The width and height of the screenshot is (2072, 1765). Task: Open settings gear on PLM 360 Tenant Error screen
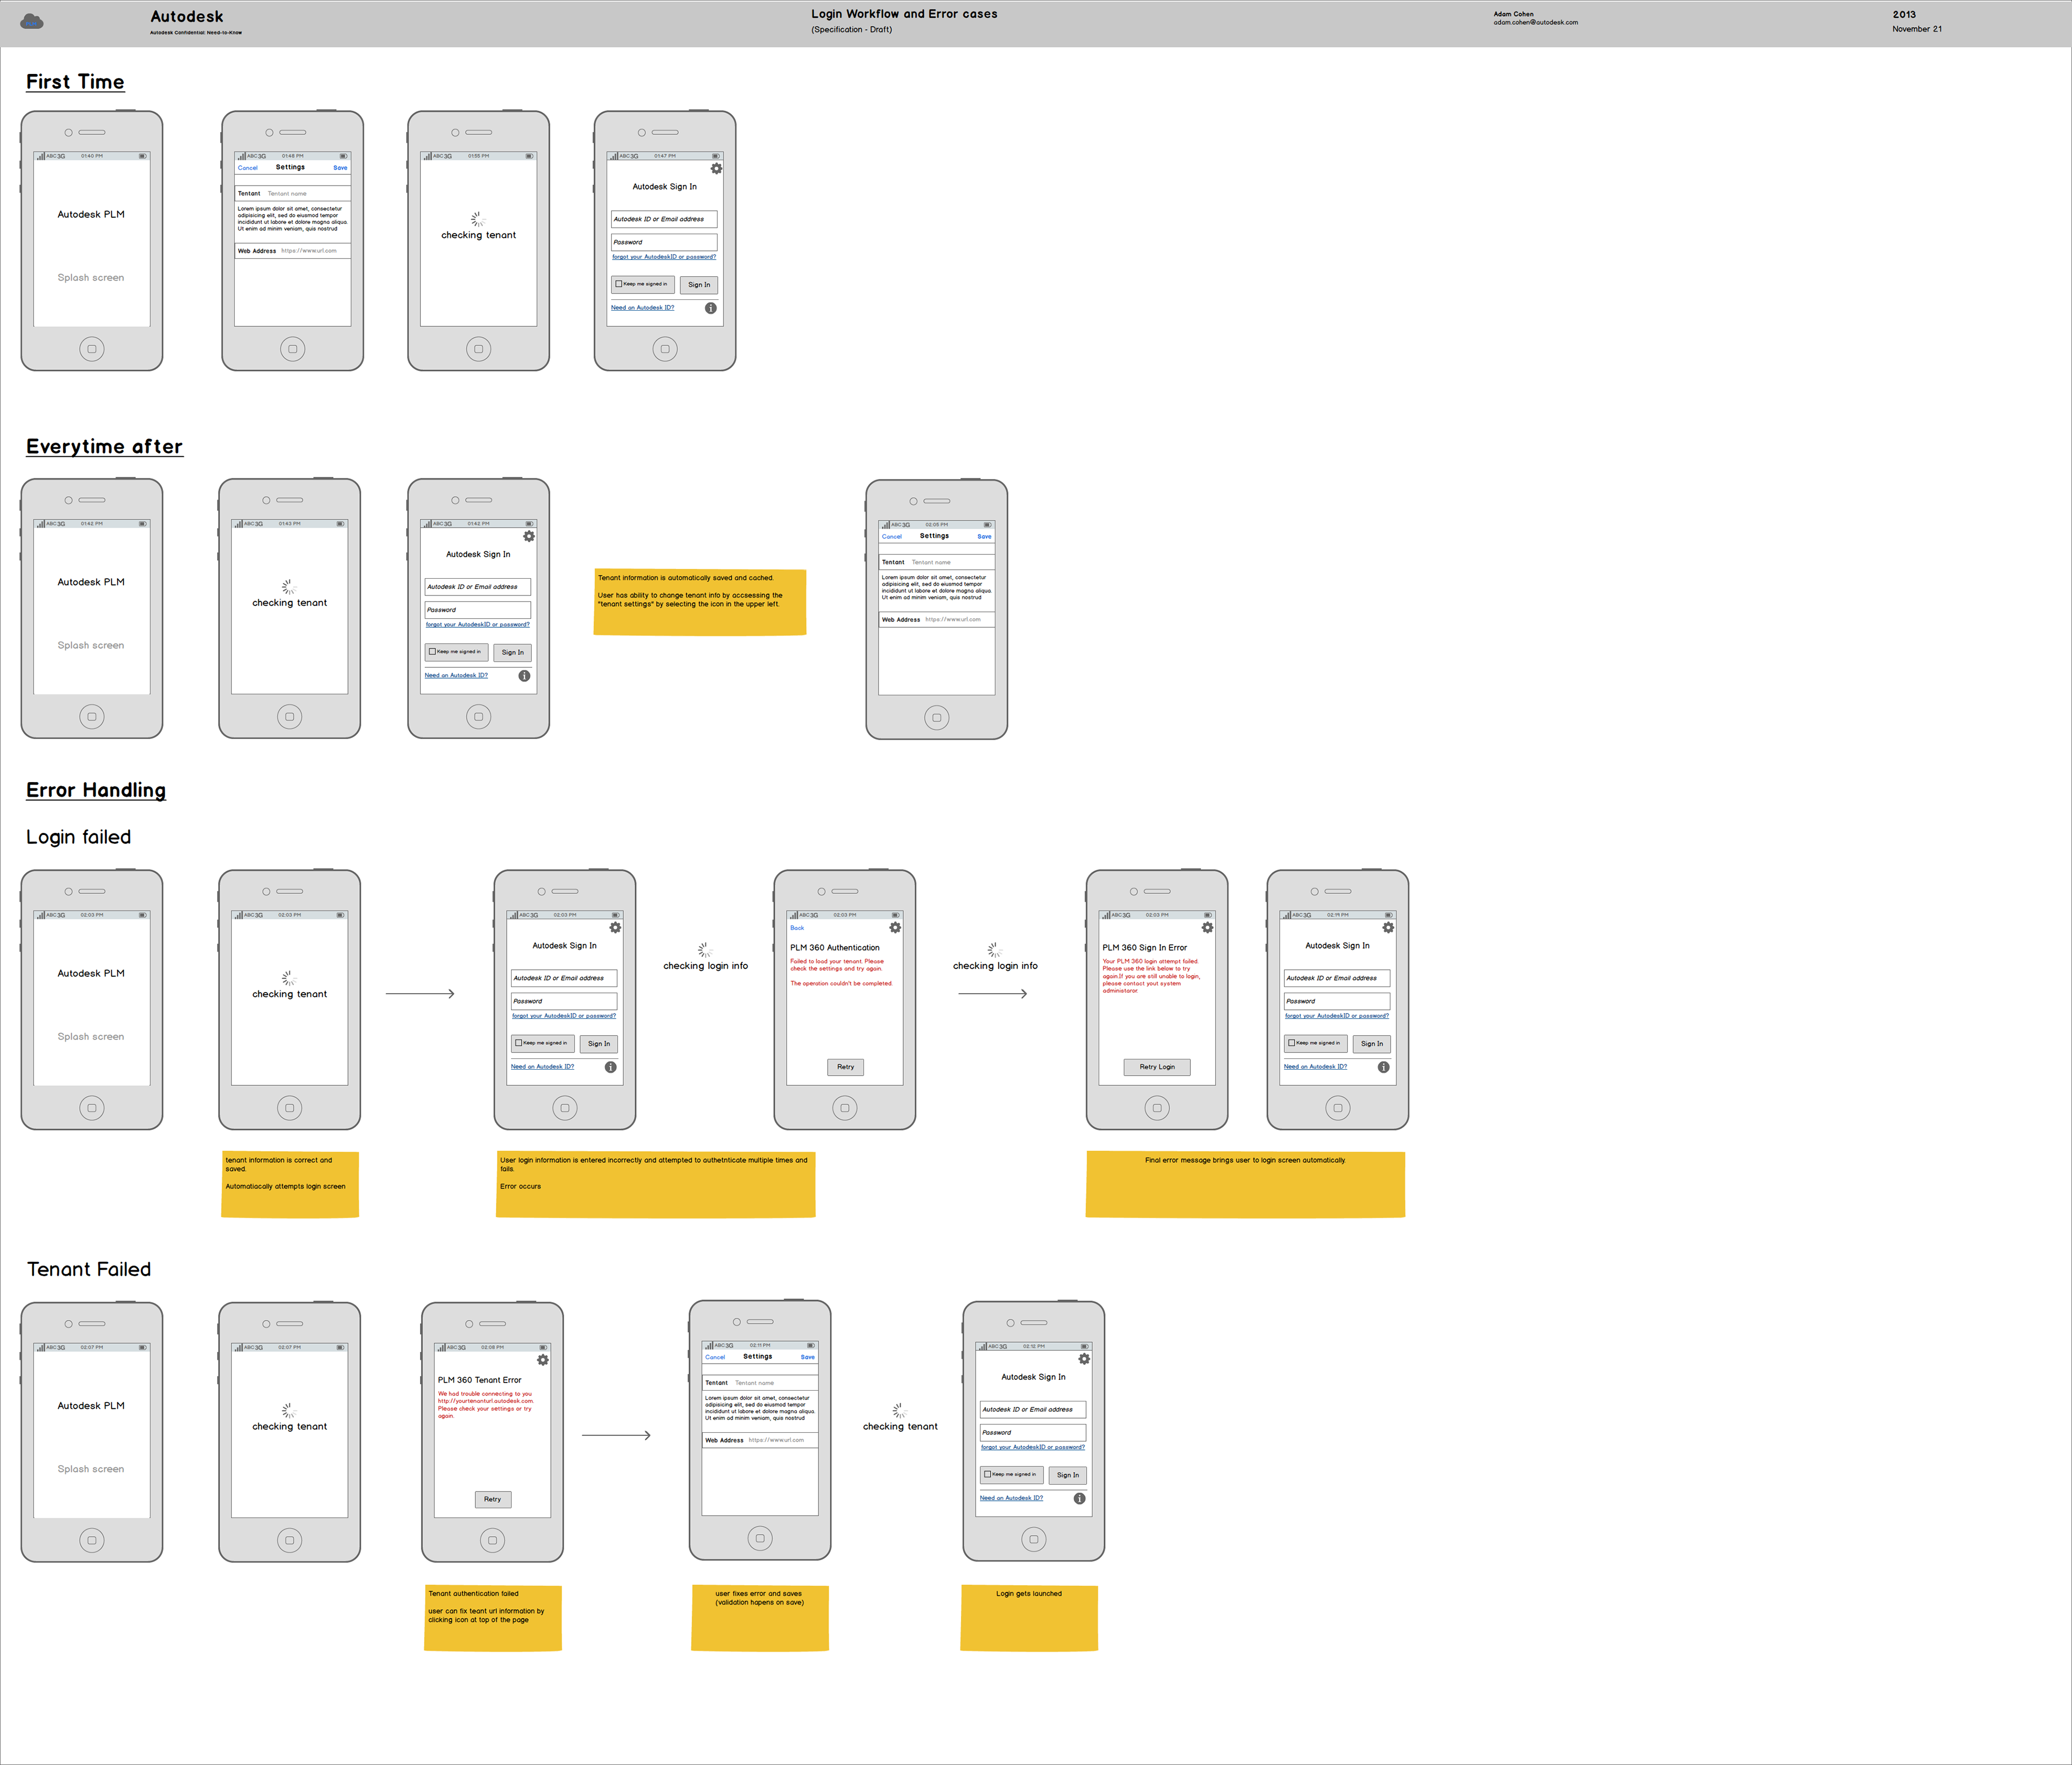point(543,1360)
